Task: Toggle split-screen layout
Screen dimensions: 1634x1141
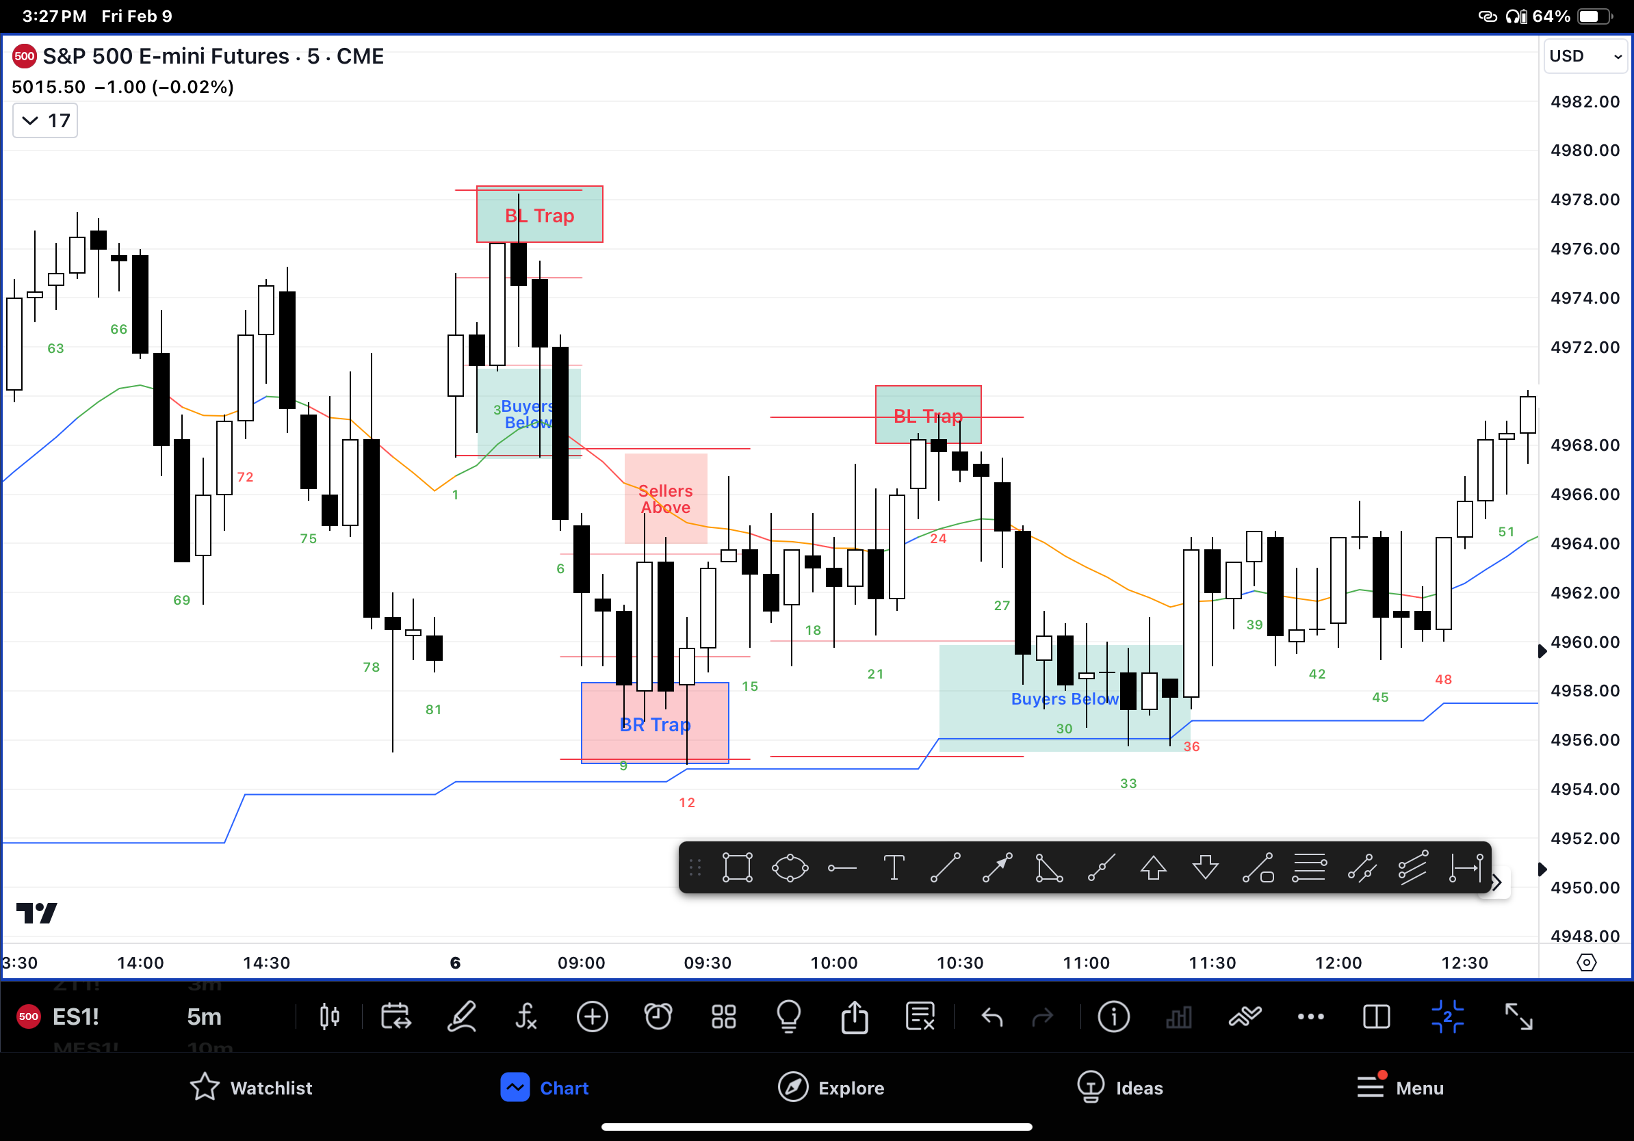Action: [1375, 1017]
